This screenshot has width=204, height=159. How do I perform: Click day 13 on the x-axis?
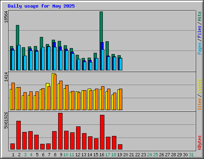[x=84, y=155]
